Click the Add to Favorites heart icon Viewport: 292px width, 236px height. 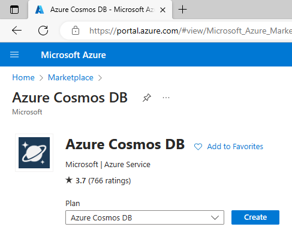pyautogui.click(x=198, y=147)
